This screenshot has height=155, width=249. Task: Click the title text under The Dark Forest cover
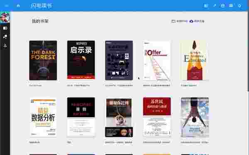(35, 85)
